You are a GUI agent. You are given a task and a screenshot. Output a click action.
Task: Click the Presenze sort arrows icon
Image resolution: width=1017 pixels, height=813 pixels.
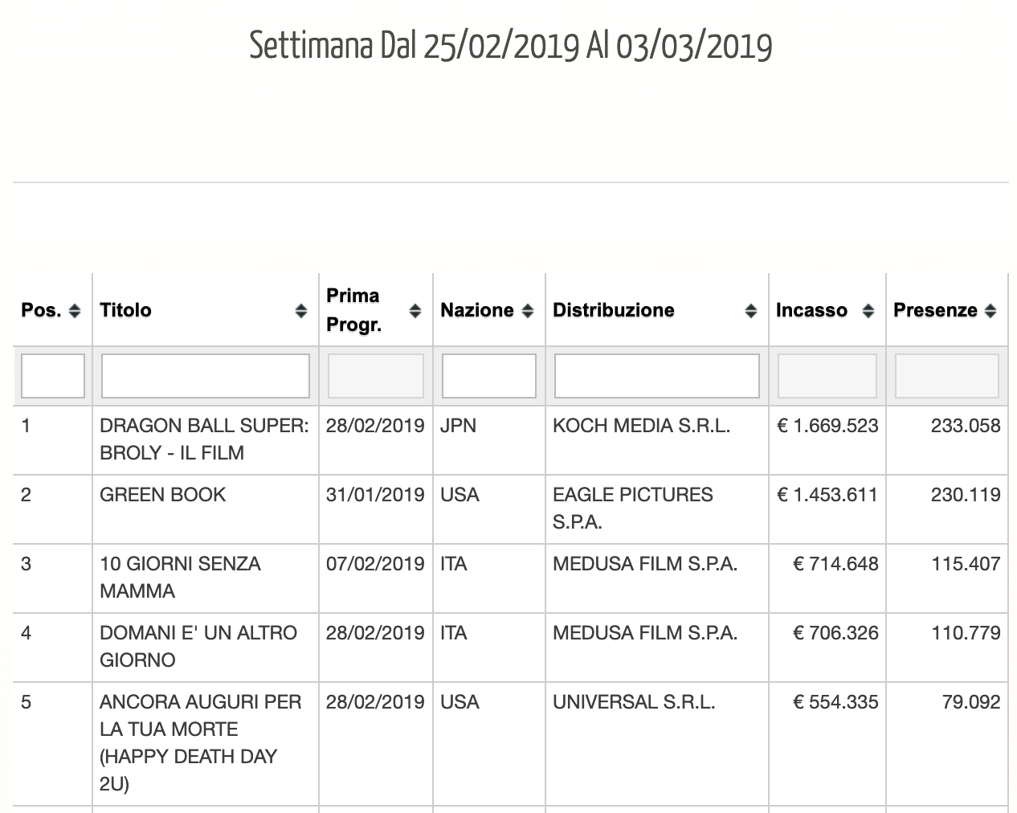click(990, 311)
